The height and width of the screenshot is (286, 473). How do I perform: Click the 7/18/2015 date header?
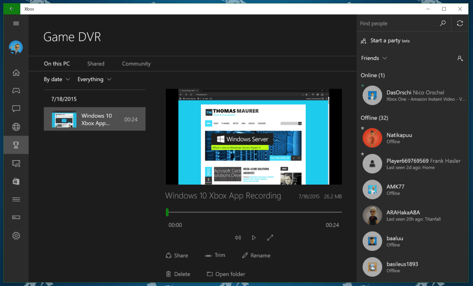coord(64,99)
